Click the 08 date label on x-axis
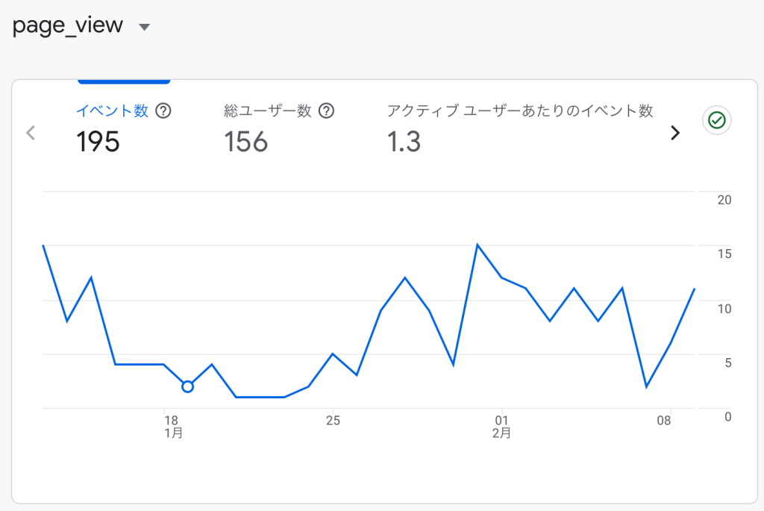Viewport: 764px width, 511px height. (664, 420)
